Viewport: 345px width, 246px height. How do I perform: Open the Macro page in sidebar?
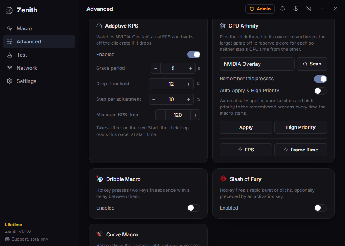click(39, 28)
